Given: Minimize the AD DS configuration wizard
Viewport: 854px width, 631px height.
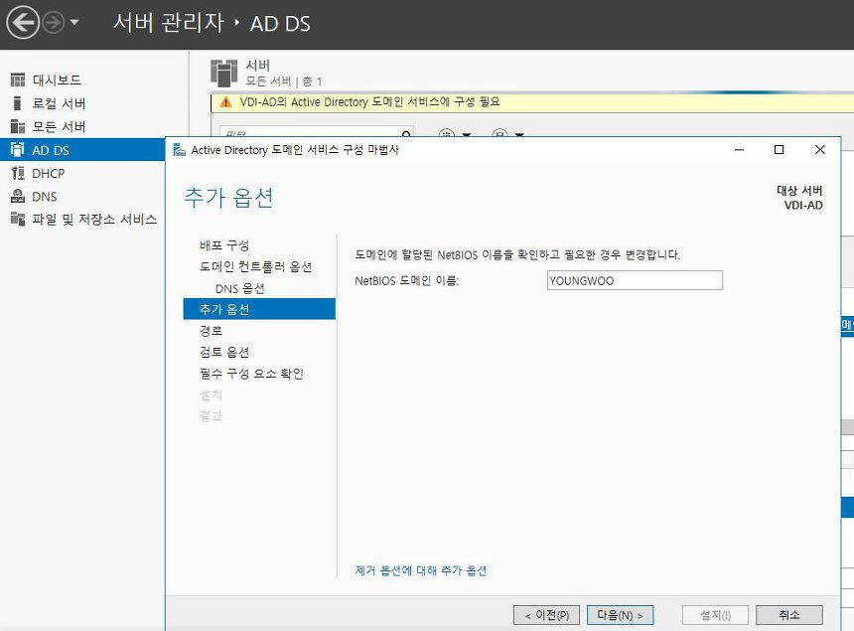Looking at the screenshot, I should [x=739, y=150].
